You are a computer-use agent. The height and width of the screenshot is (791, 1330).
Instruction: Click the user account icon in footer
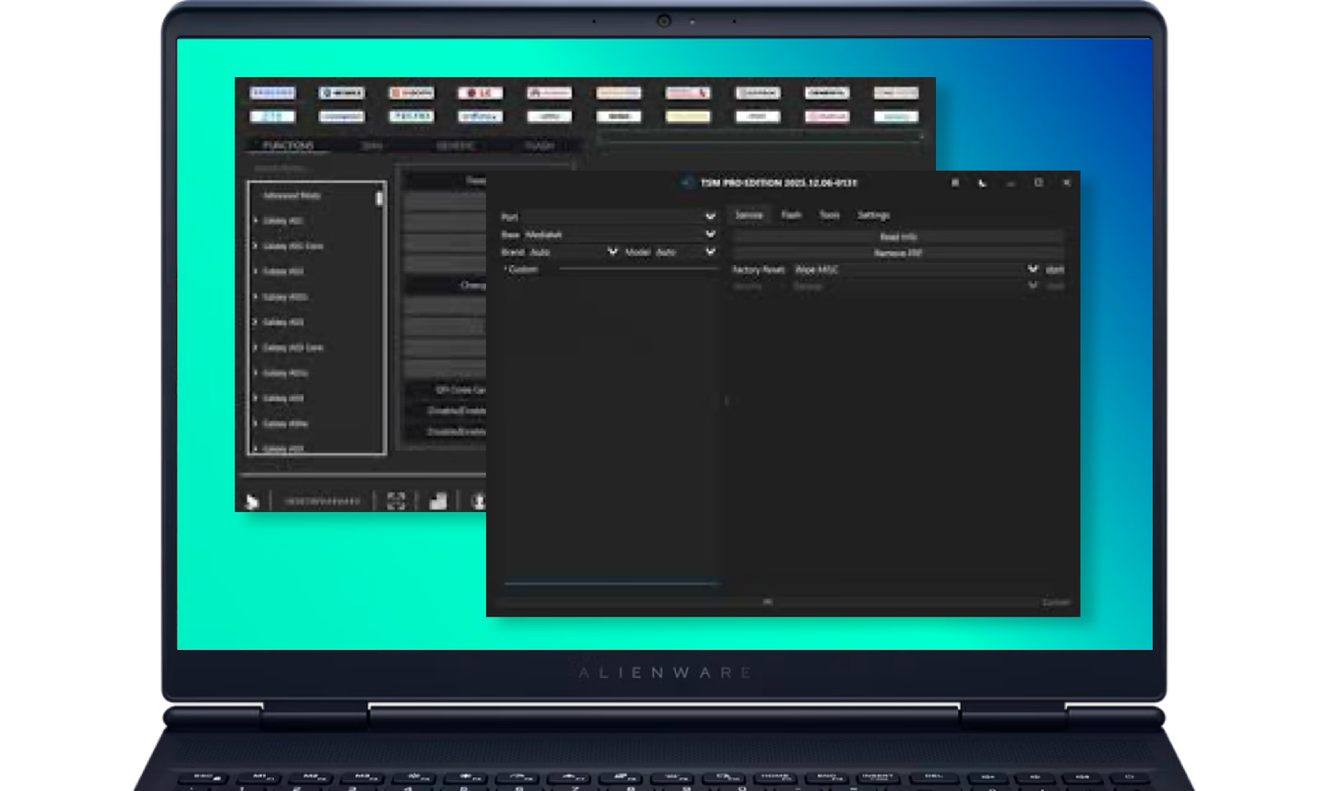click(x=479, y=501)
